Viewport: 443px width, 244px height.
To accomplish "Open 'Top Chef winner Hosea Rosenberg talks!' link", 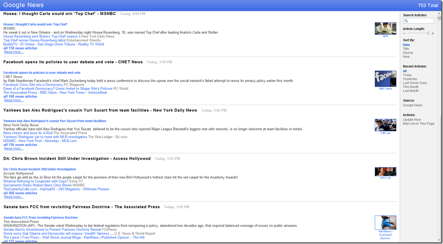I will [35, 40].
